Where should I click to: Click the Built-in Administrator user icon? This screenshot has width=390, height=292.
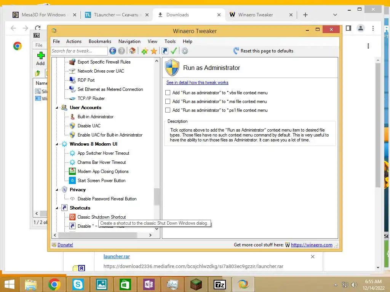(x=72, y=117)
